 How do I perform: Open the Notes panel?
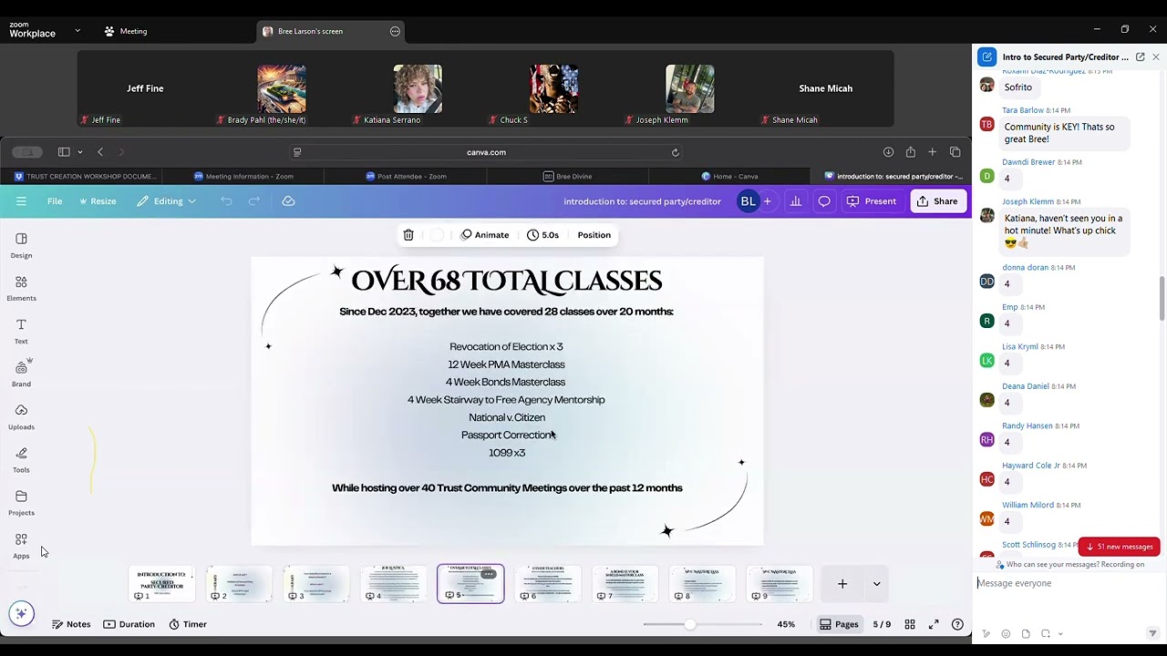click(71, 624)
